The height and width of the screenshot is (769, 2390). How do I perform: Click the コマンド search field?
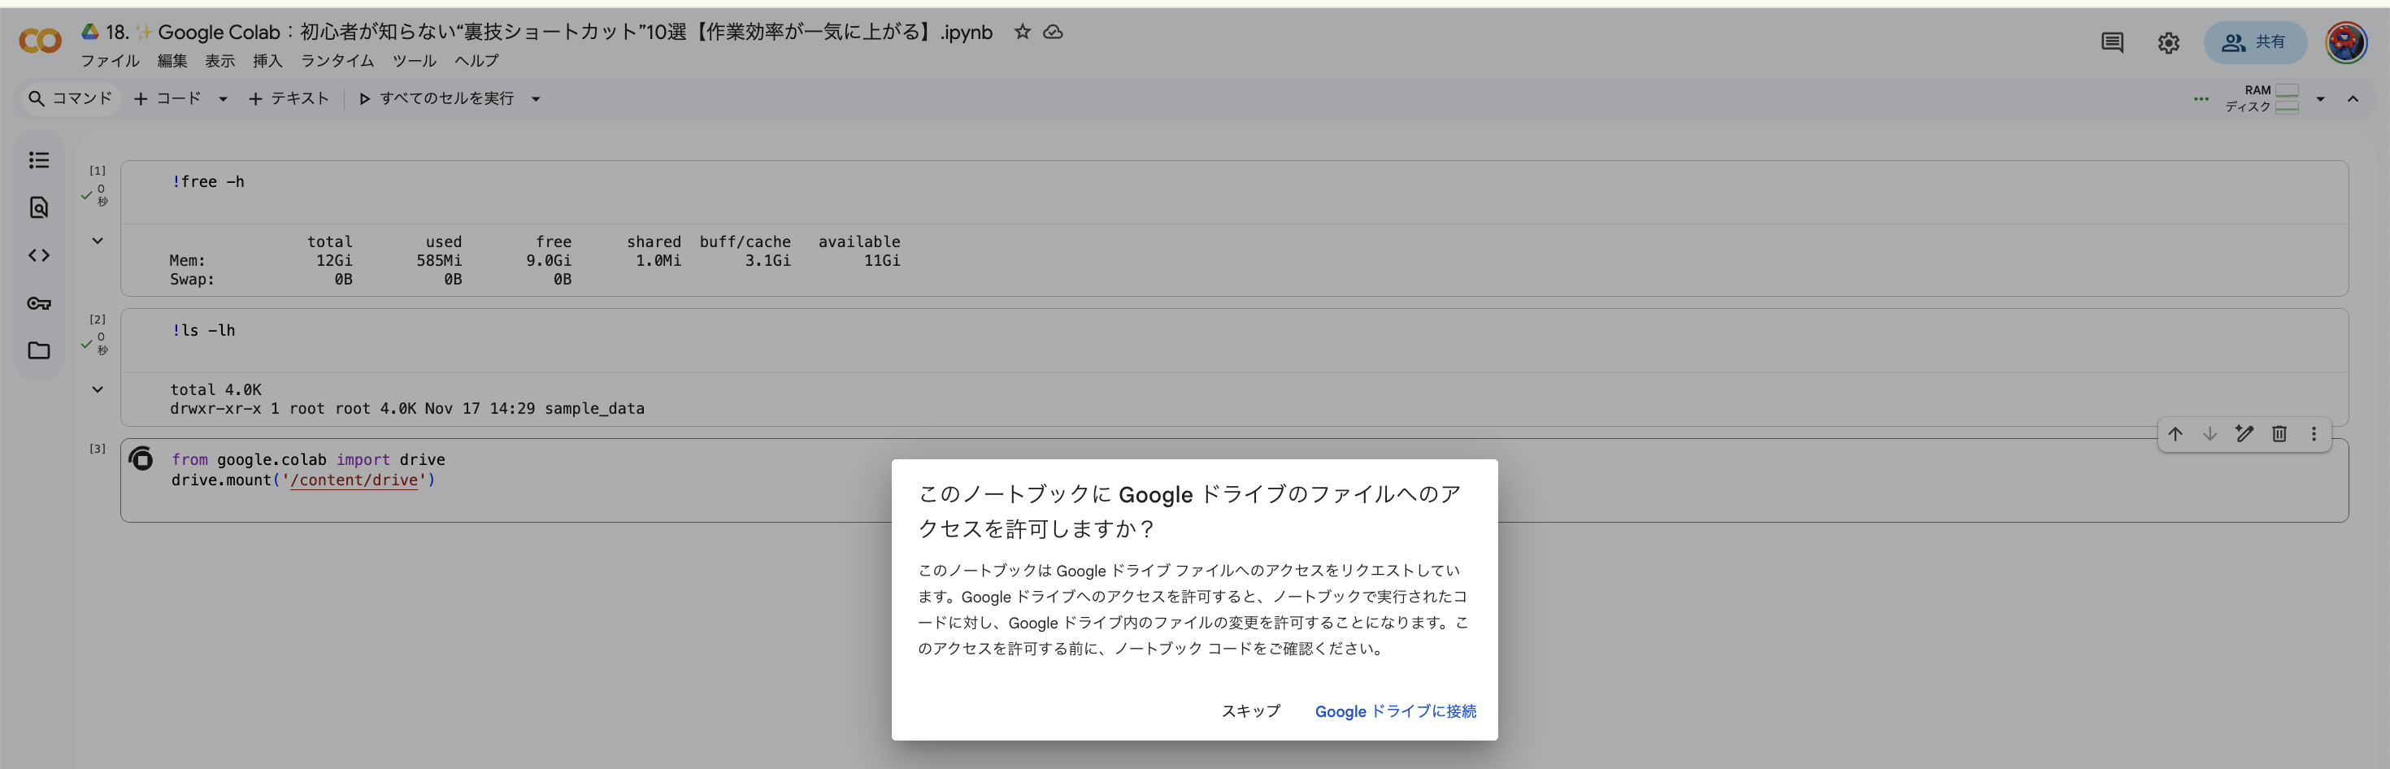(71, 98)
